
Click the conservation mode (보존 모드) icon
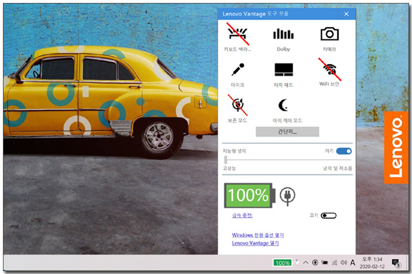[238, 105]
